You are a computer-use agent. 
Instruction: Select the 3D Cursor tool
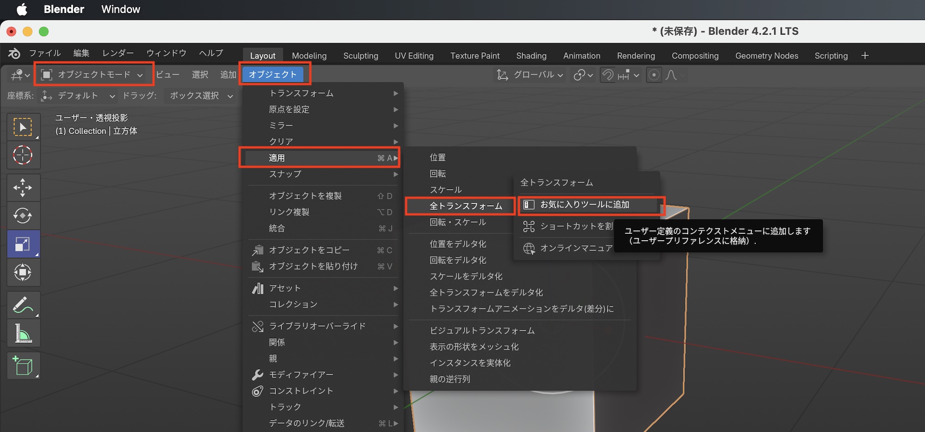click(x=23, y=155)
